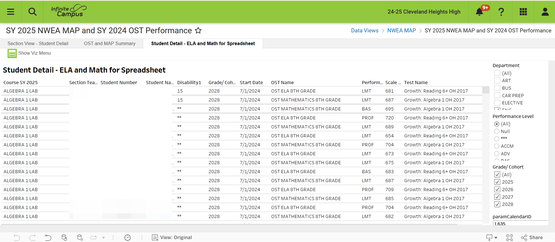Undo the last action in toolbar
This screenshot has width=555, height=242.
click(17, 238)
